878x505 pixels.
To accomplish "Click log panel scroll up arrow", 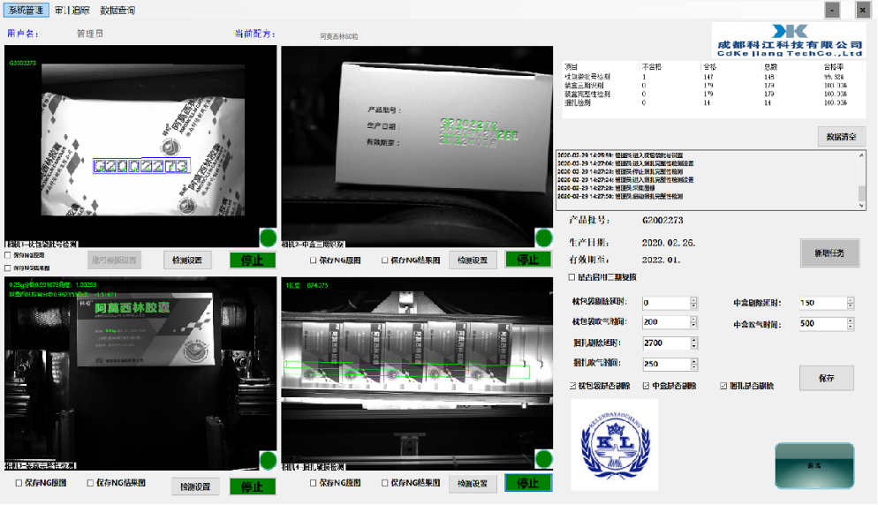I will coord(862,155).
